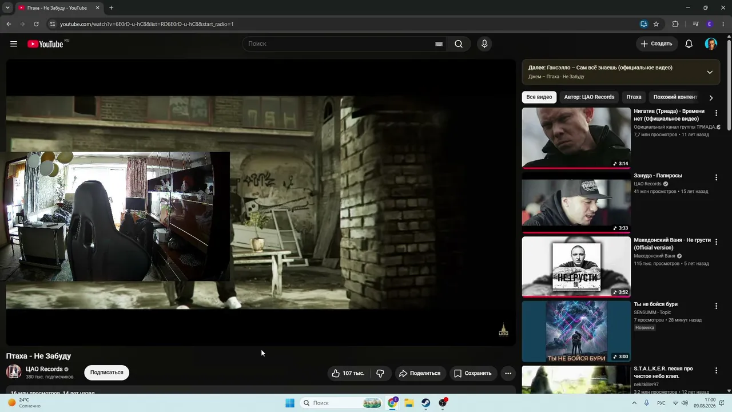
Task: Click the Windows taskbar search box
Action: coord(340,403)
